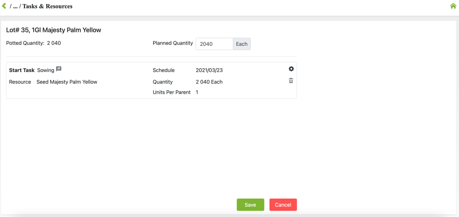Click the Start Task label
Image resolution: width=459 pixels, height=217 pixels.
click(x=22, y=70)
